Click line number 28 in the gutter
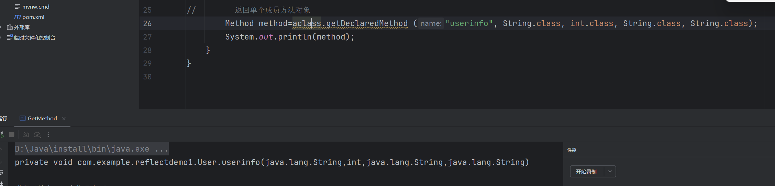The width and height of the screenshot is (775, 186). 147,50
